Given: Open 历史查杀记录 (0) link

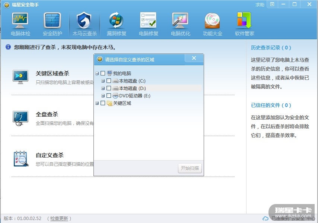Looking at the screenshot, I should click(x=271, y=48).
